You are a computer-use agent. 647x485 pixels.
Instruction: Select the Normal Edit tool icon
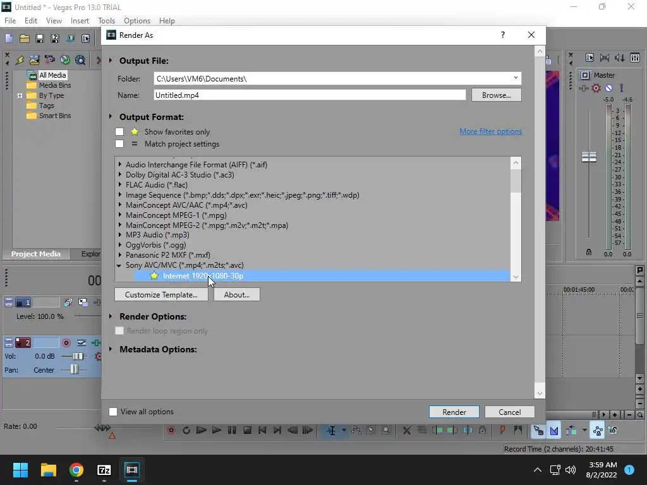point(331,431)
